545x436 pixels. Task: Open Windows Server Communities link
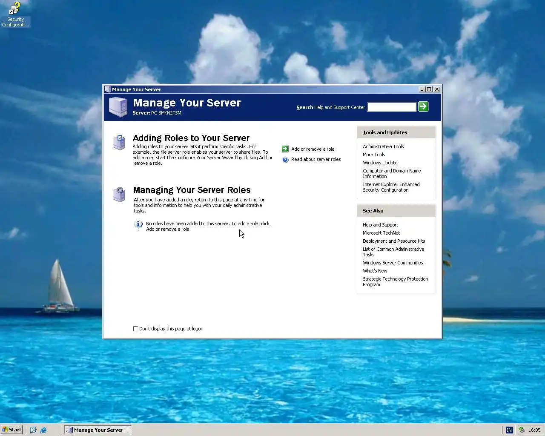(x=393, y=263)
